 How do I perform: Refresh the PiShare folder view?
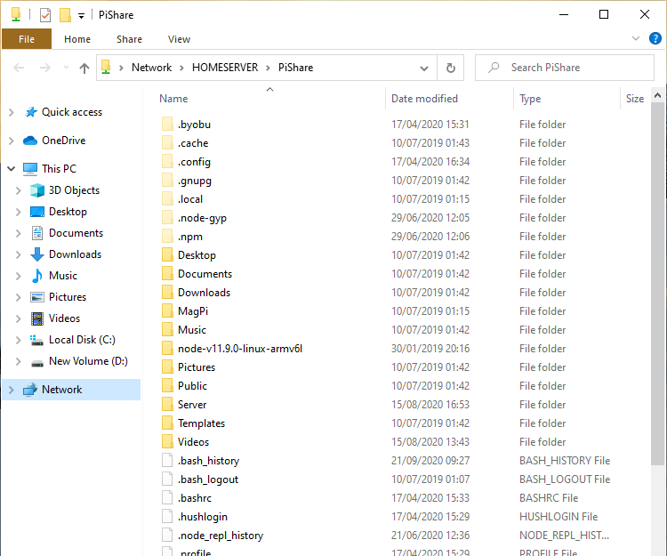coord(451,68)
